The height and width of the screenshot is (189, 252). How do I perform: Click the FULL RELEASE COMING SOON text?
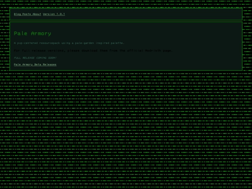point(35,58)
